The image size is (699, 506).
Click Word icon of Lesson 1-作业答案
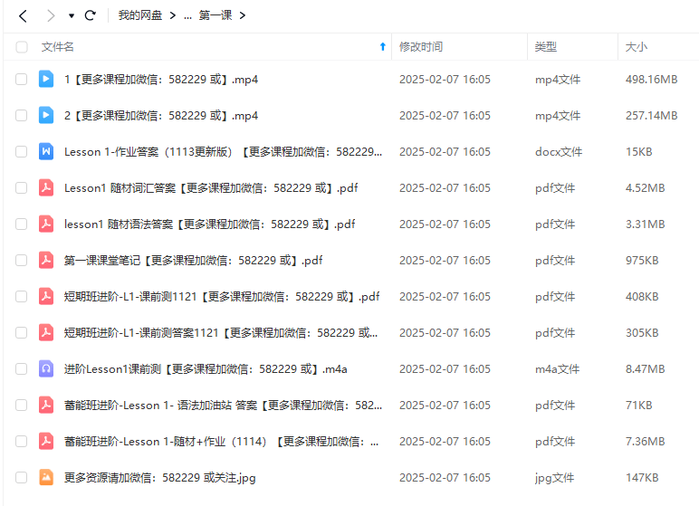click(46, 151)
